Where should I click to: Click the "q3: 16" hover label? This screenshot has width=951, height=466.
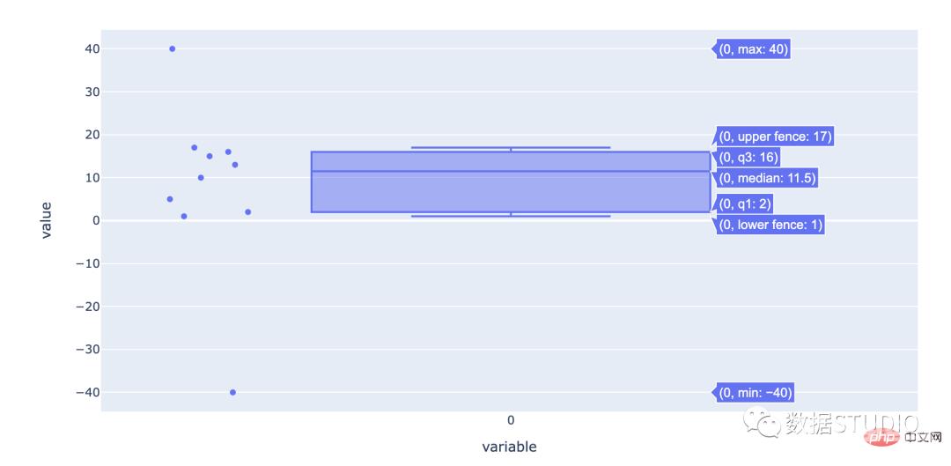748,158
